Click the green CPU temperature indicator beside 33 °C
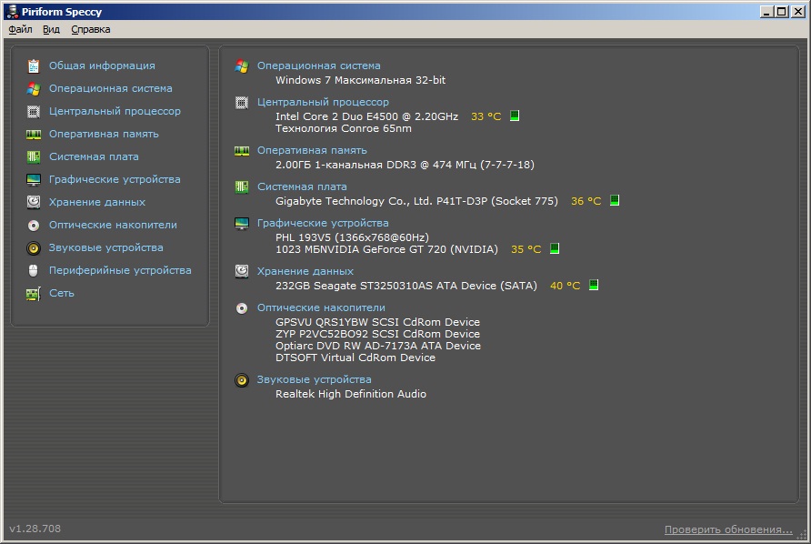811x544 pixels. coord(515,116)
